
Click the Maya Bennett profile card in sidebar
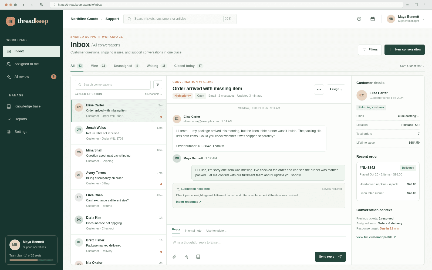coord(31,250)
